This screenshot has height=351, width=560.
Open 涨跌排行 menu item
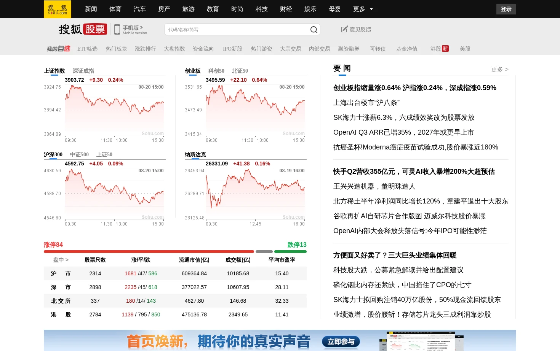tap(146, 49)
